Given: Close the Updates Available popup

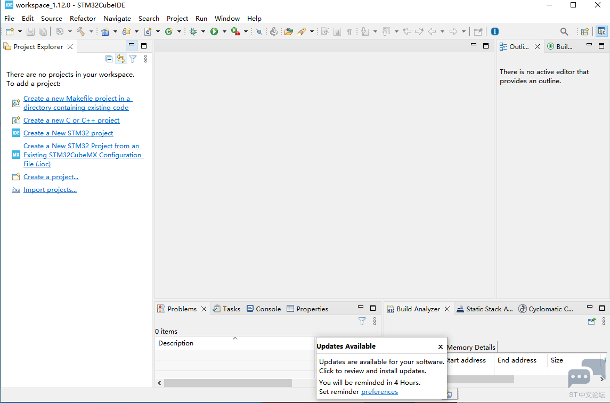Looking at the screenshot, I should (441, 346).
